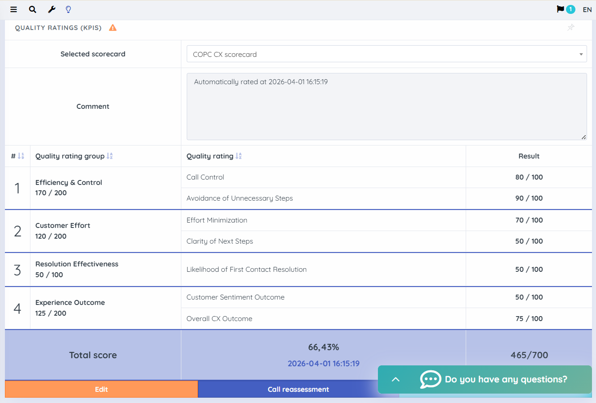Select the Effort Minimization rating
The width and height of the screenshot is (596, 403).
click(217, 220)
